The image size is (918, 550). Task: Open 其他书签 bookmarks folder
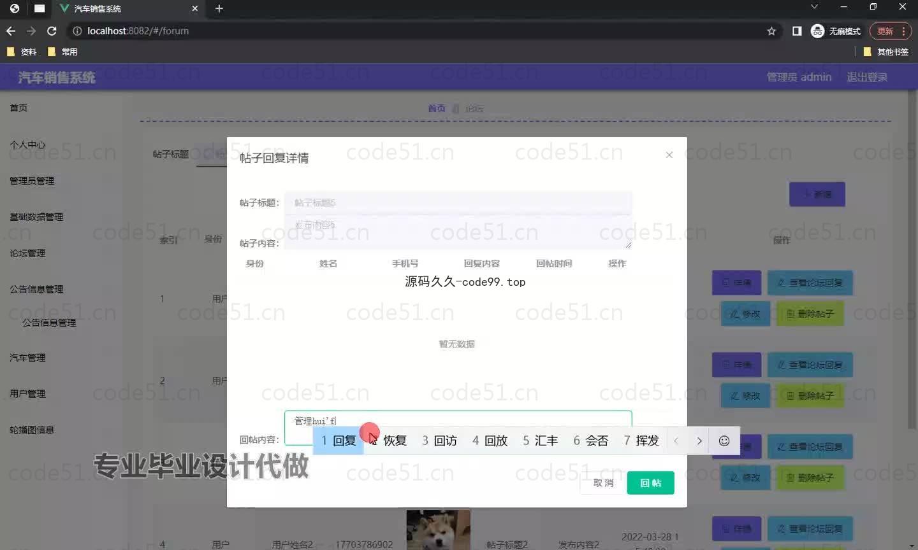[885, 52]
